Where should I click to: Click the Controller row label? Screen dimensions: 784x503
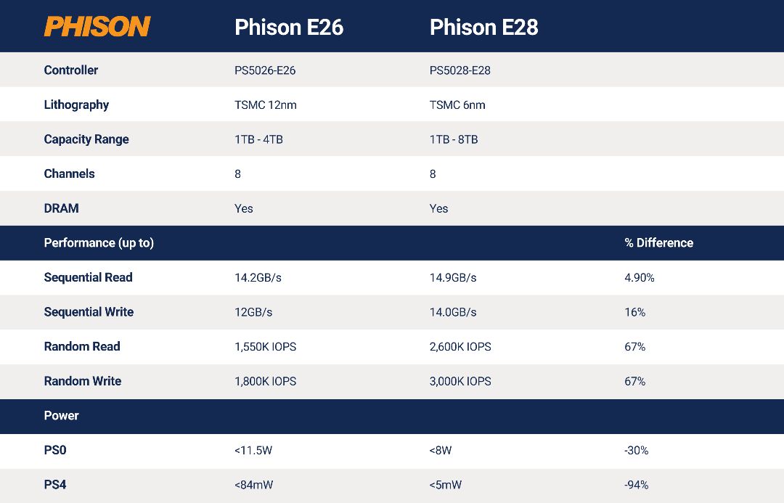click(71, 70)
